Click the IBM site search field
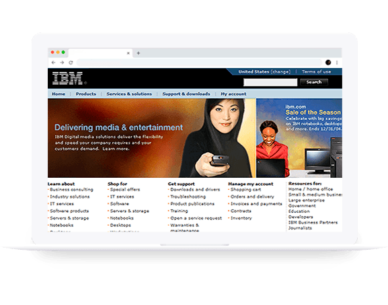Image resolution: width=388 pixels, height=305 pixels. tap(270, 82)
